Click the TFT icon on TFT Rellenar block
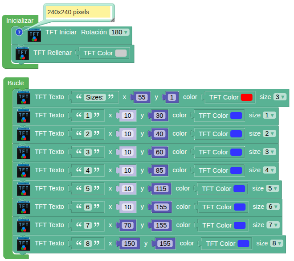The width and height of the screenshot is (294, 261). [22, 54]
